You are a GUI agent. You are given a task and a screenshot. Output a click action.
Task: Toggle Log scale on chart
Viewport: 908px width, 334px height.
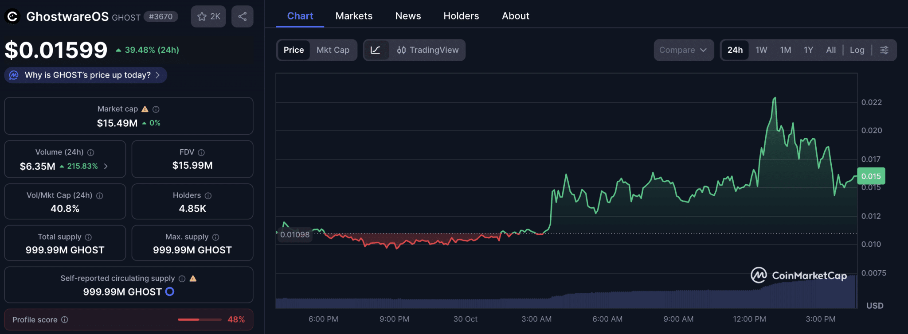[857, 50]
